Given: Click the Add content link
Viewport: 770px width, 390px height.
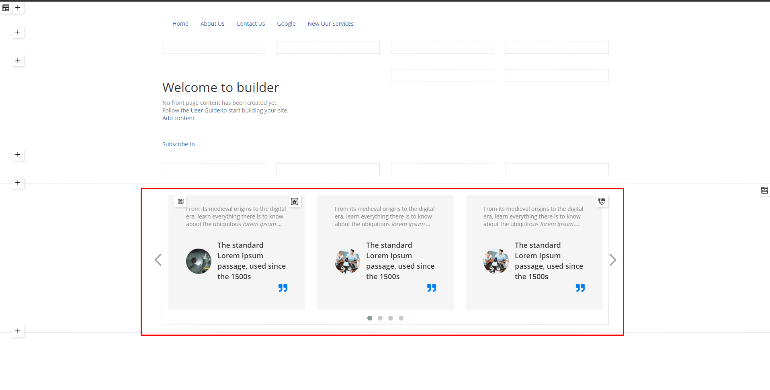Looking at the screenshot, I should (178, 118).
